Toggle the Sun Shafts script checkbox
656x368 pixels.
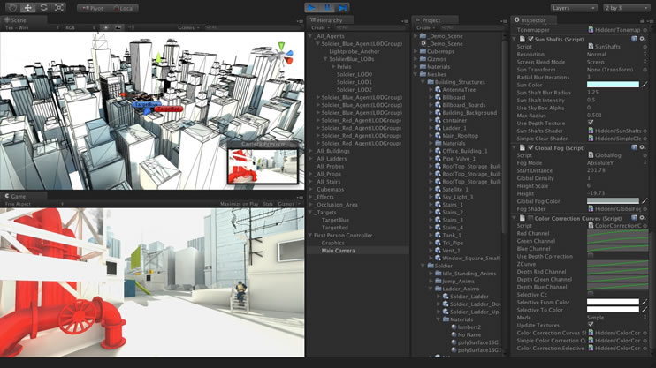point(530,39)
